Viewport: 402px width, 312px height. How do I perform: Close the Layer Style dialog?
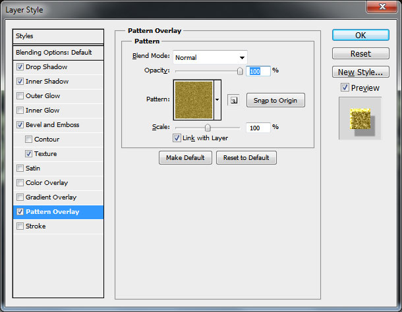point(382,6)
